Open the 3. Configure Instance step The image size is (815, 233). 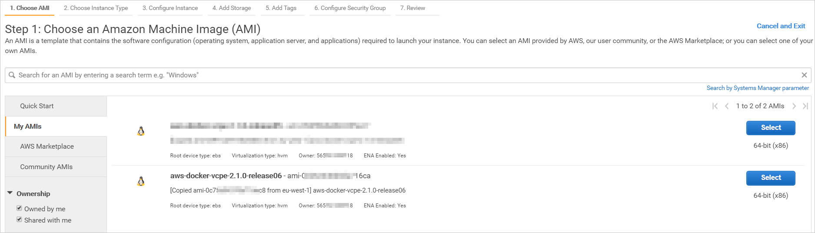click(x=170, y=8)
